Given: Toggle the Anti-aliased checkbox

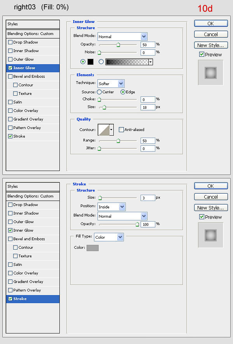Looking at the screenshot, I should [x=121, y=129].
